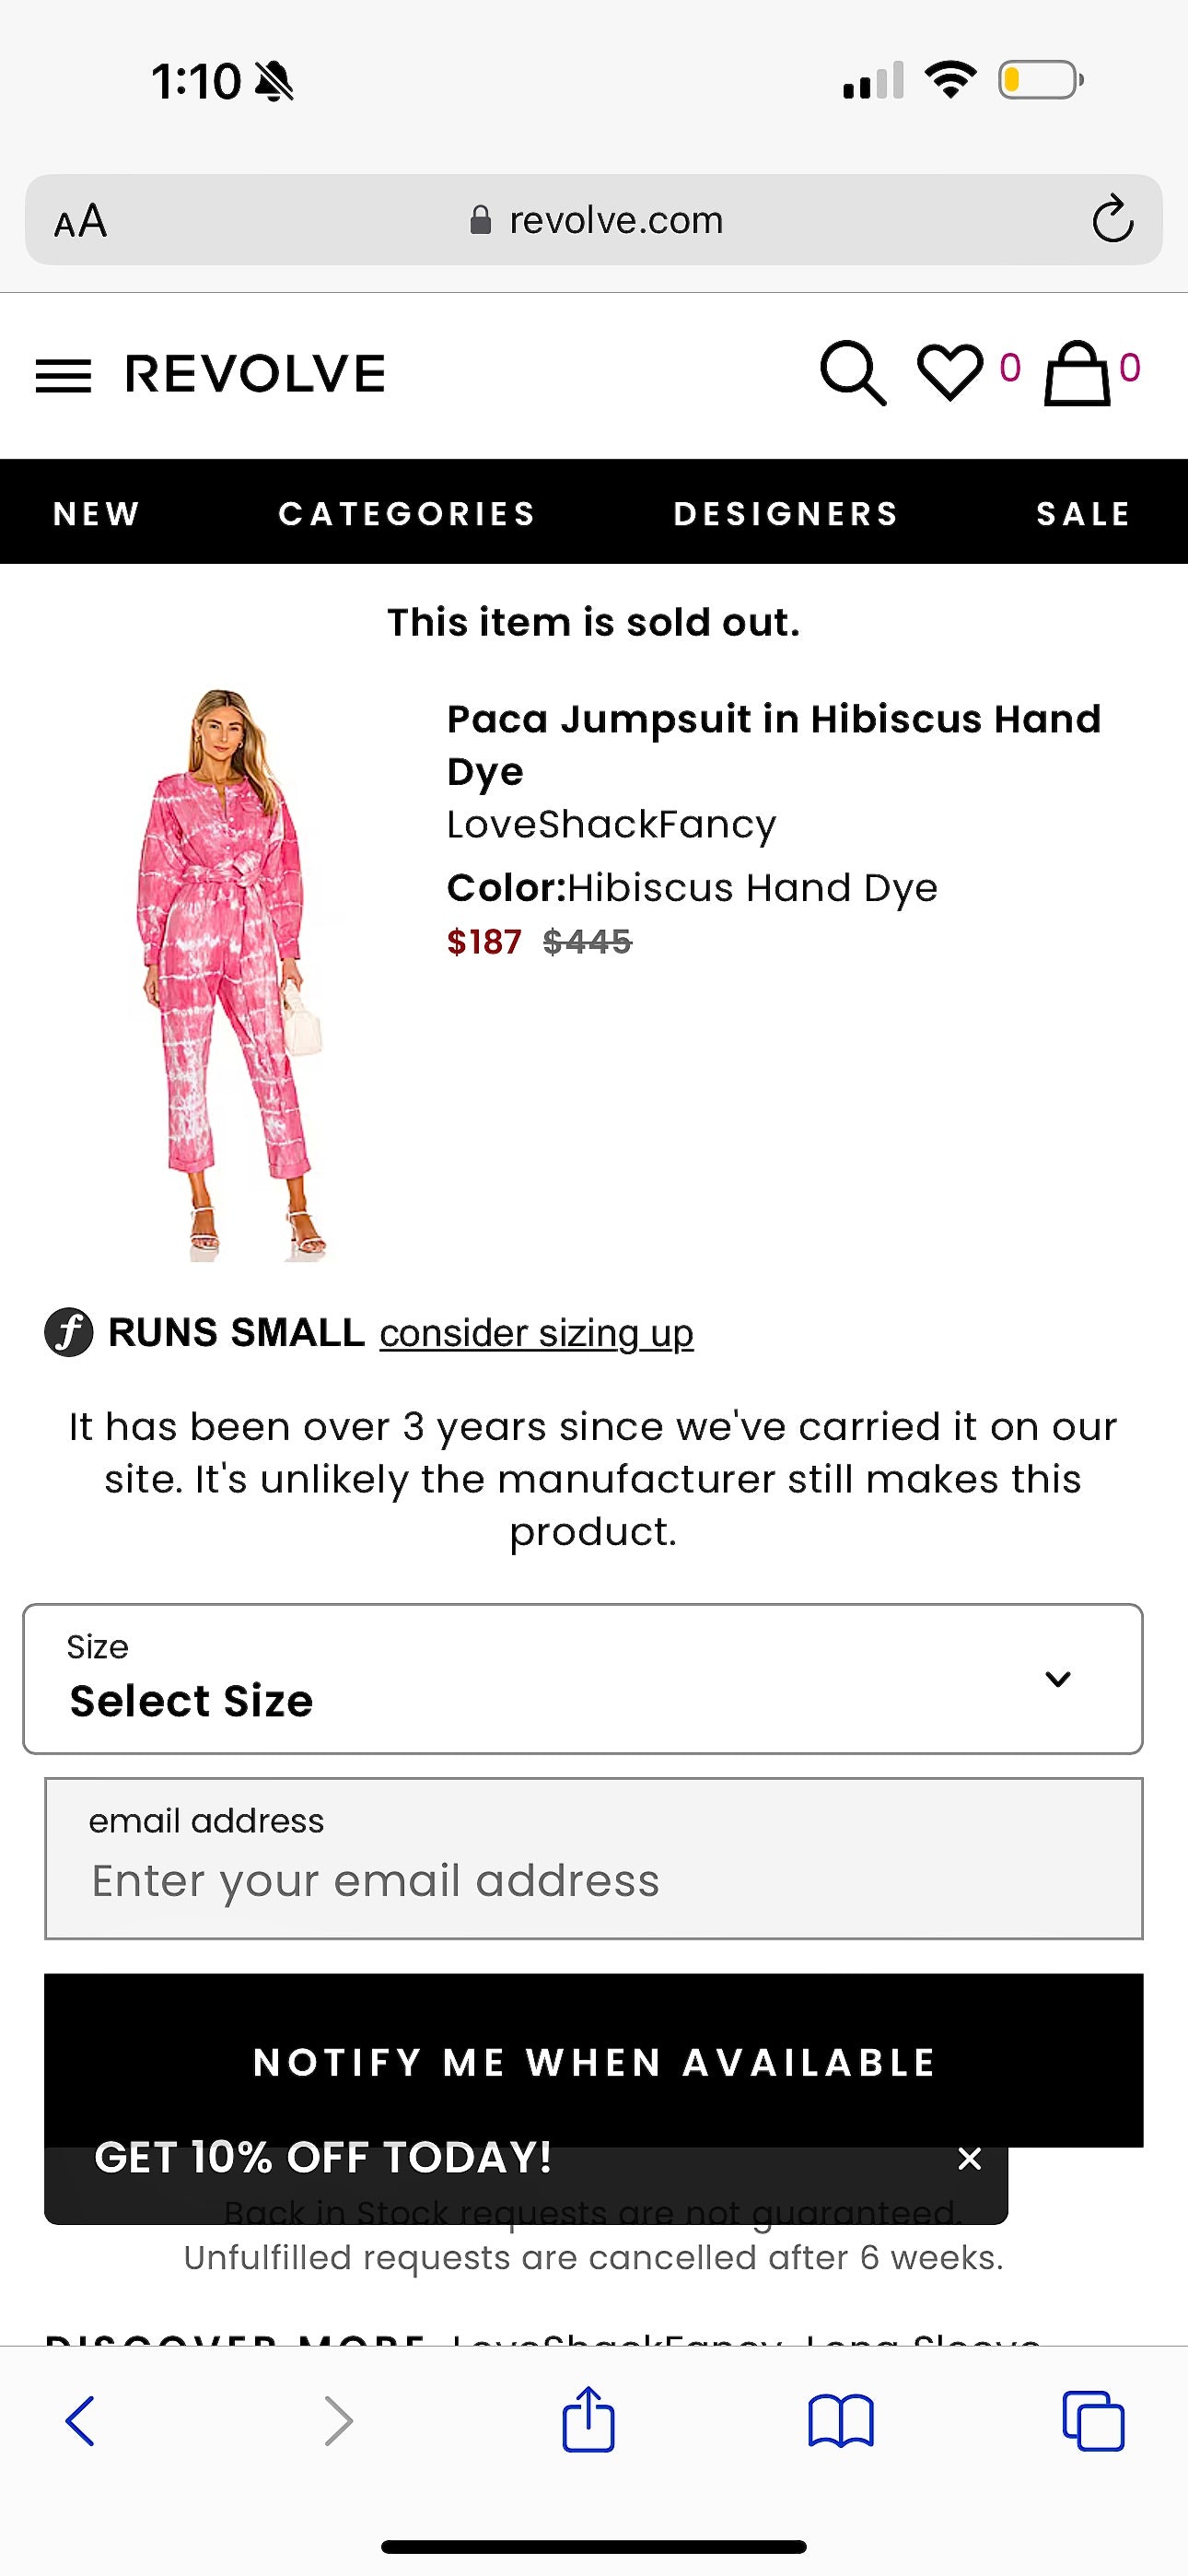Image resolution: width=1188 pixels, height=2576 pixels.
Task: Open the Safari tabs overview icon
Action: [x=1092, y=2421]
